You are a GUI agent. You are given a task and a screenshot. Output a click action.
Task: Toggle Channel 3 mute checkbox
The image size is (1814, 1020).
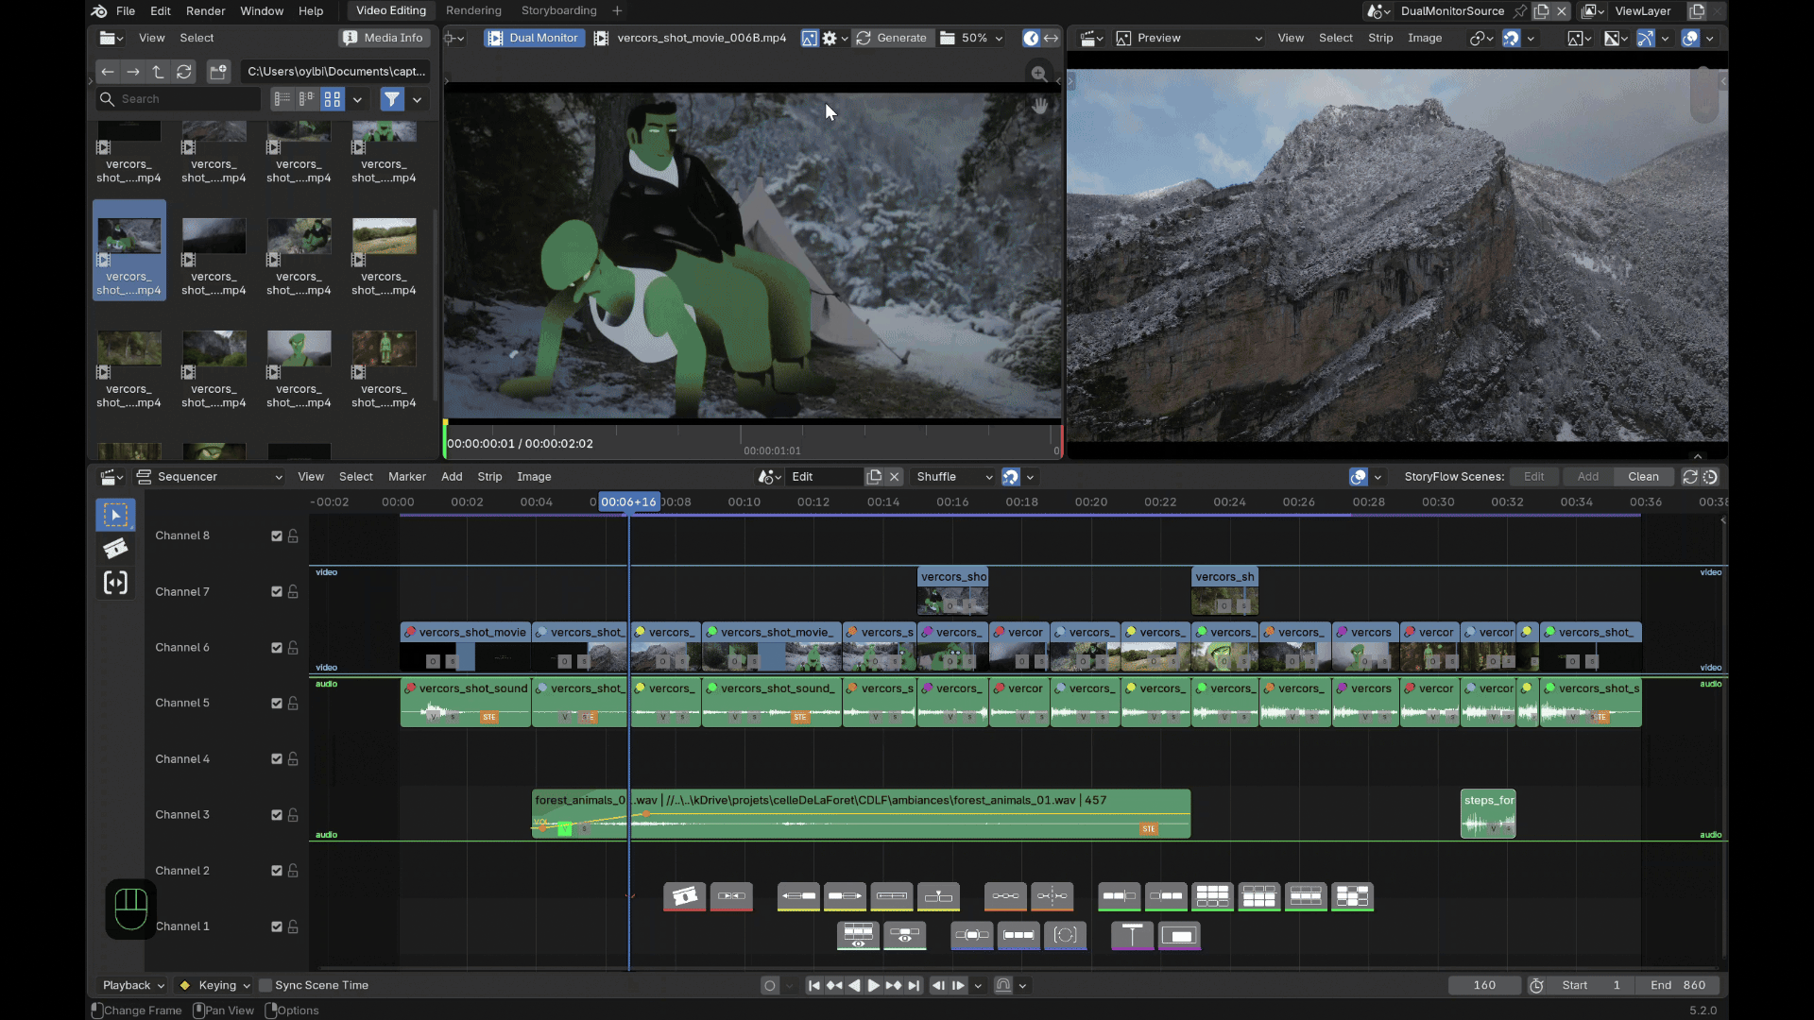coord(277,815)
